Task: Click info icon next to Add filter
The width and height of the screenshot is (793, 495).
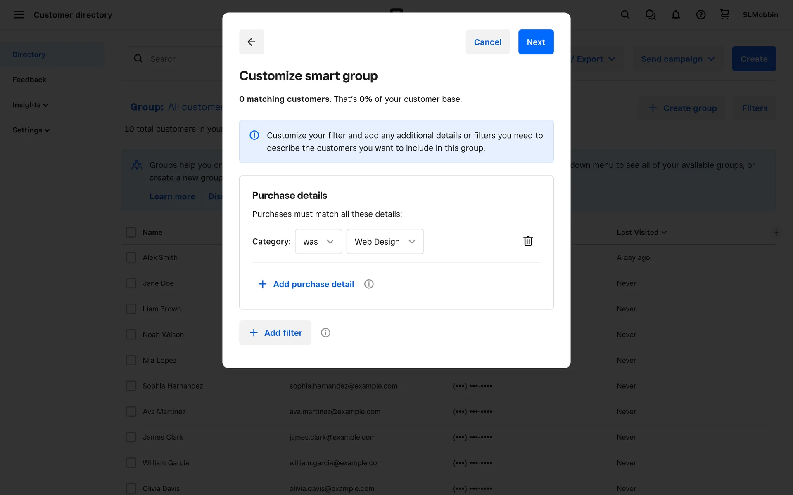Action: point(325,332)
